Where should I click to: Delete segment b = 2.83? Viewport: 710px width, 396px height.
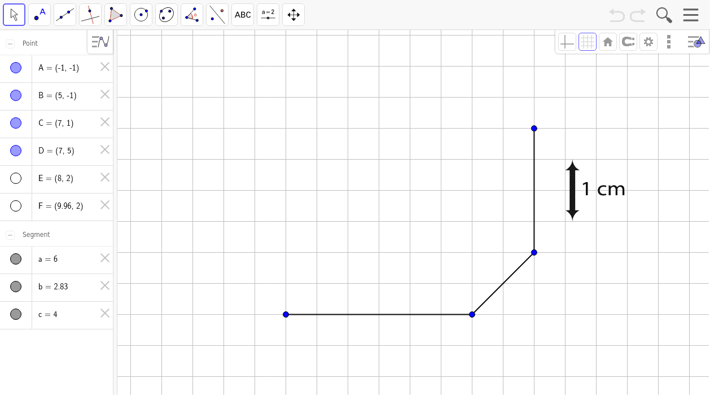click(x=105, y=285)
